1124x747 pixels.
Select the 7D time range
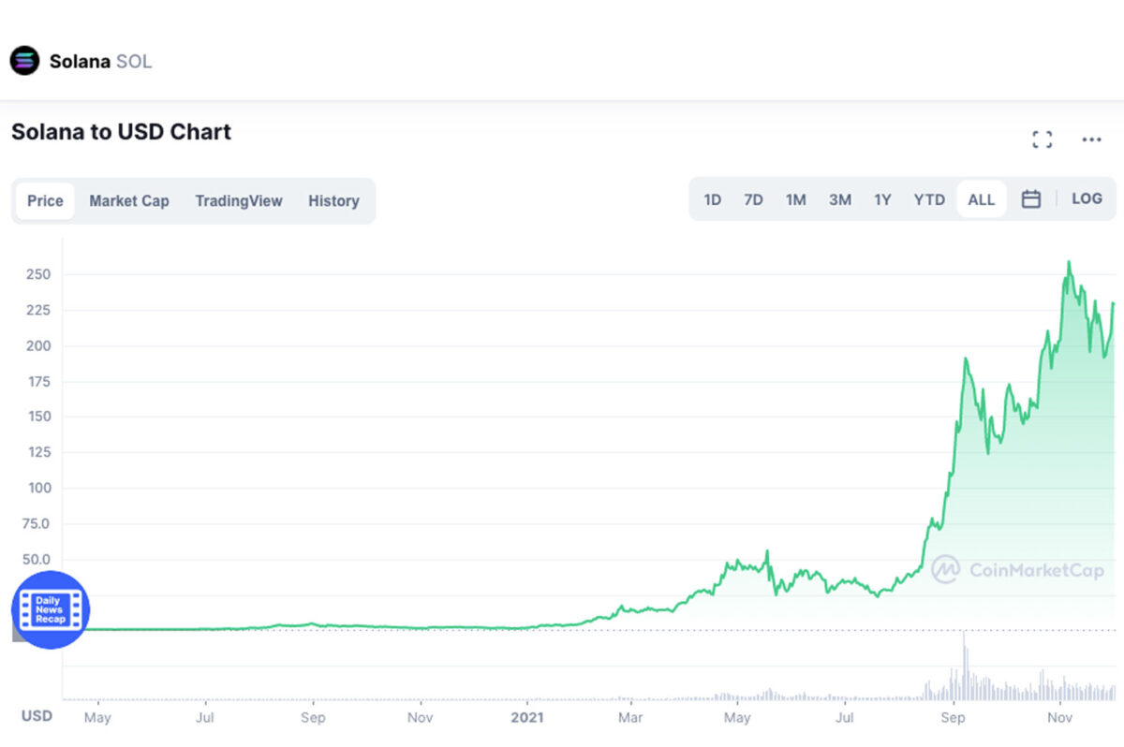coord(753,199)
